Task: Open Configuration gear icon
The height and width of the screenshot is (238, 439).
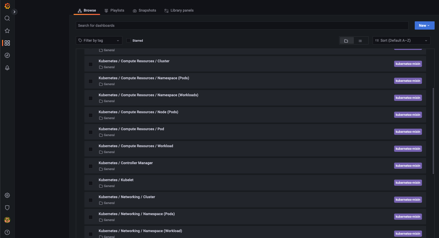Action: [x=7, y=195]
